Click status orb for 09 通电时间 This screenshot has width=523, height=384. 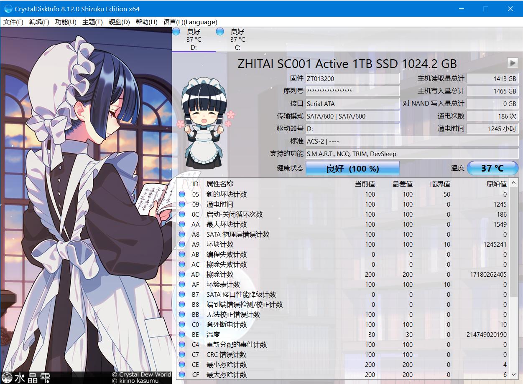click(x=182, y=204)
